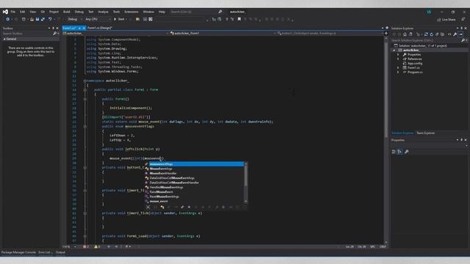This screenshot has height=264, width=470.
Task: Switch to the Form1.cs [Design] tab
Action: click(x=100, y=28)
